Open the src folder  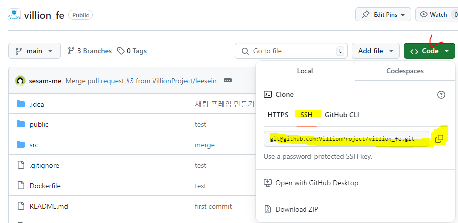[34, 145]
